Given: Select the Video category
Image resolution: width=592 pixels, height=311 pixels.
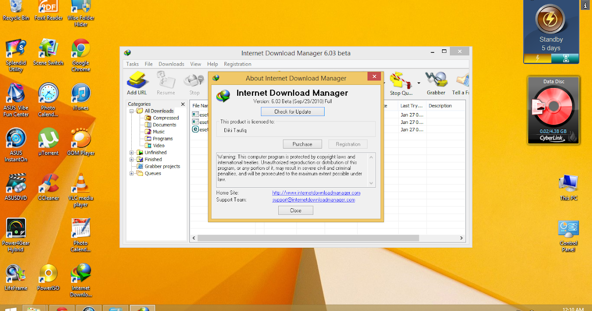Looking at the screenshot, I should tap(159, 146).
